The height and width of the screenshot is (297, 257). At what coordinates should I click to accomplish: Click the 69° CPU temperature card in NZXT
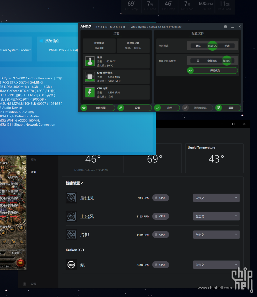click(x=153, y=164)
